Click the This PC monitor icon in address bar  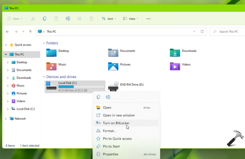(x=40, y=32)
